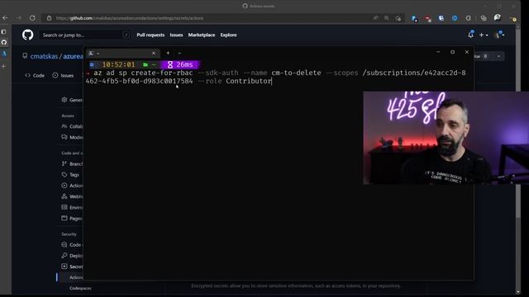
Task: Open Pull requests in GitHub header
Action: pos(150,35)
